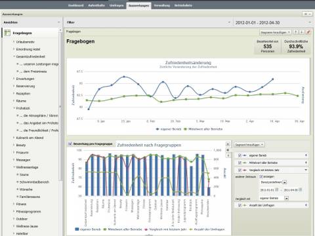The image size is (315, 236).
Task: Open the Dashboard tab
Action: click(x=75, y=5)
